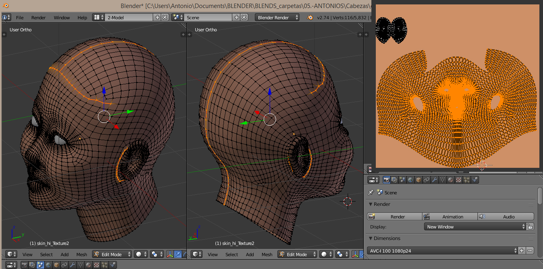543x269 pixels.
Task: Open the File menu
Action: 20,18
